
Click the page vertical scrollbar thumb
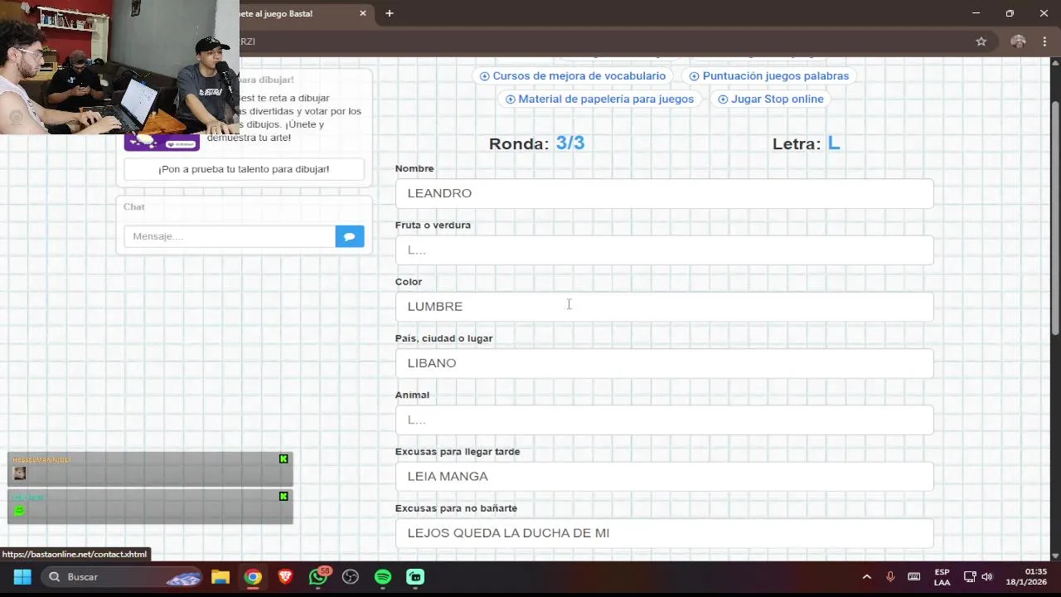coord(1055,220)
